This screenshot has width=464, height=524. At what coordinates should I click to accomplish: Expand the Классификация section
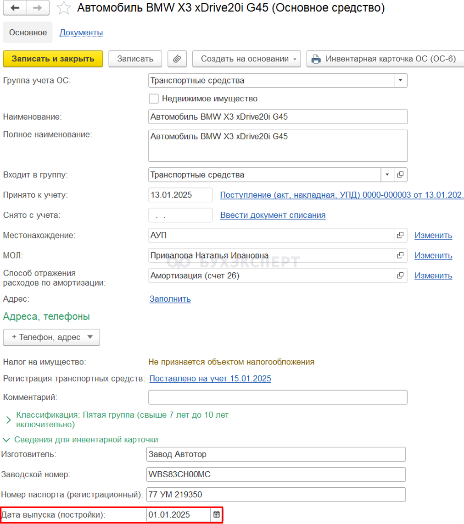[x=8, y=420]
